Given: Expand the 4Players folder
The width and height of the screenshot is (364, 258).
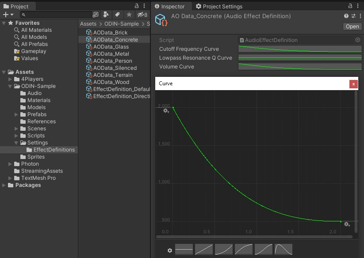Looking at the screenshot, I should pos(10,79).
